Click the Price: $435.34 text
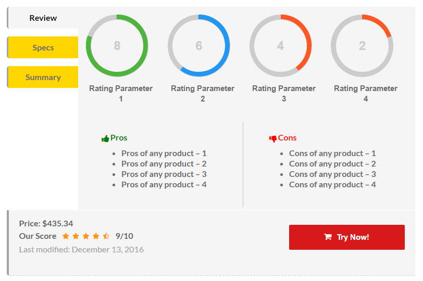Image resolution: width=423 pixels, height=281 pixels. coord(46,224)
